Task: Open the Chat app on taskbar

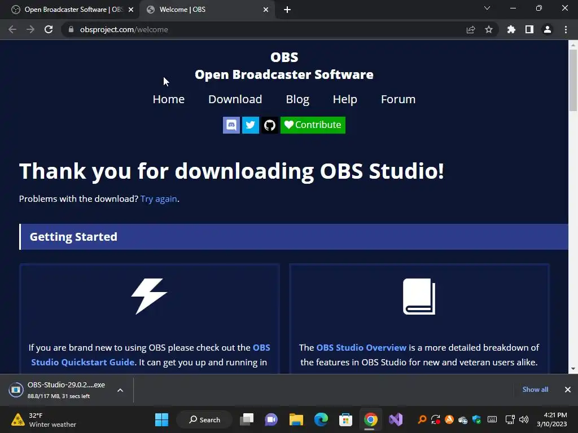Action: point(272,419)
